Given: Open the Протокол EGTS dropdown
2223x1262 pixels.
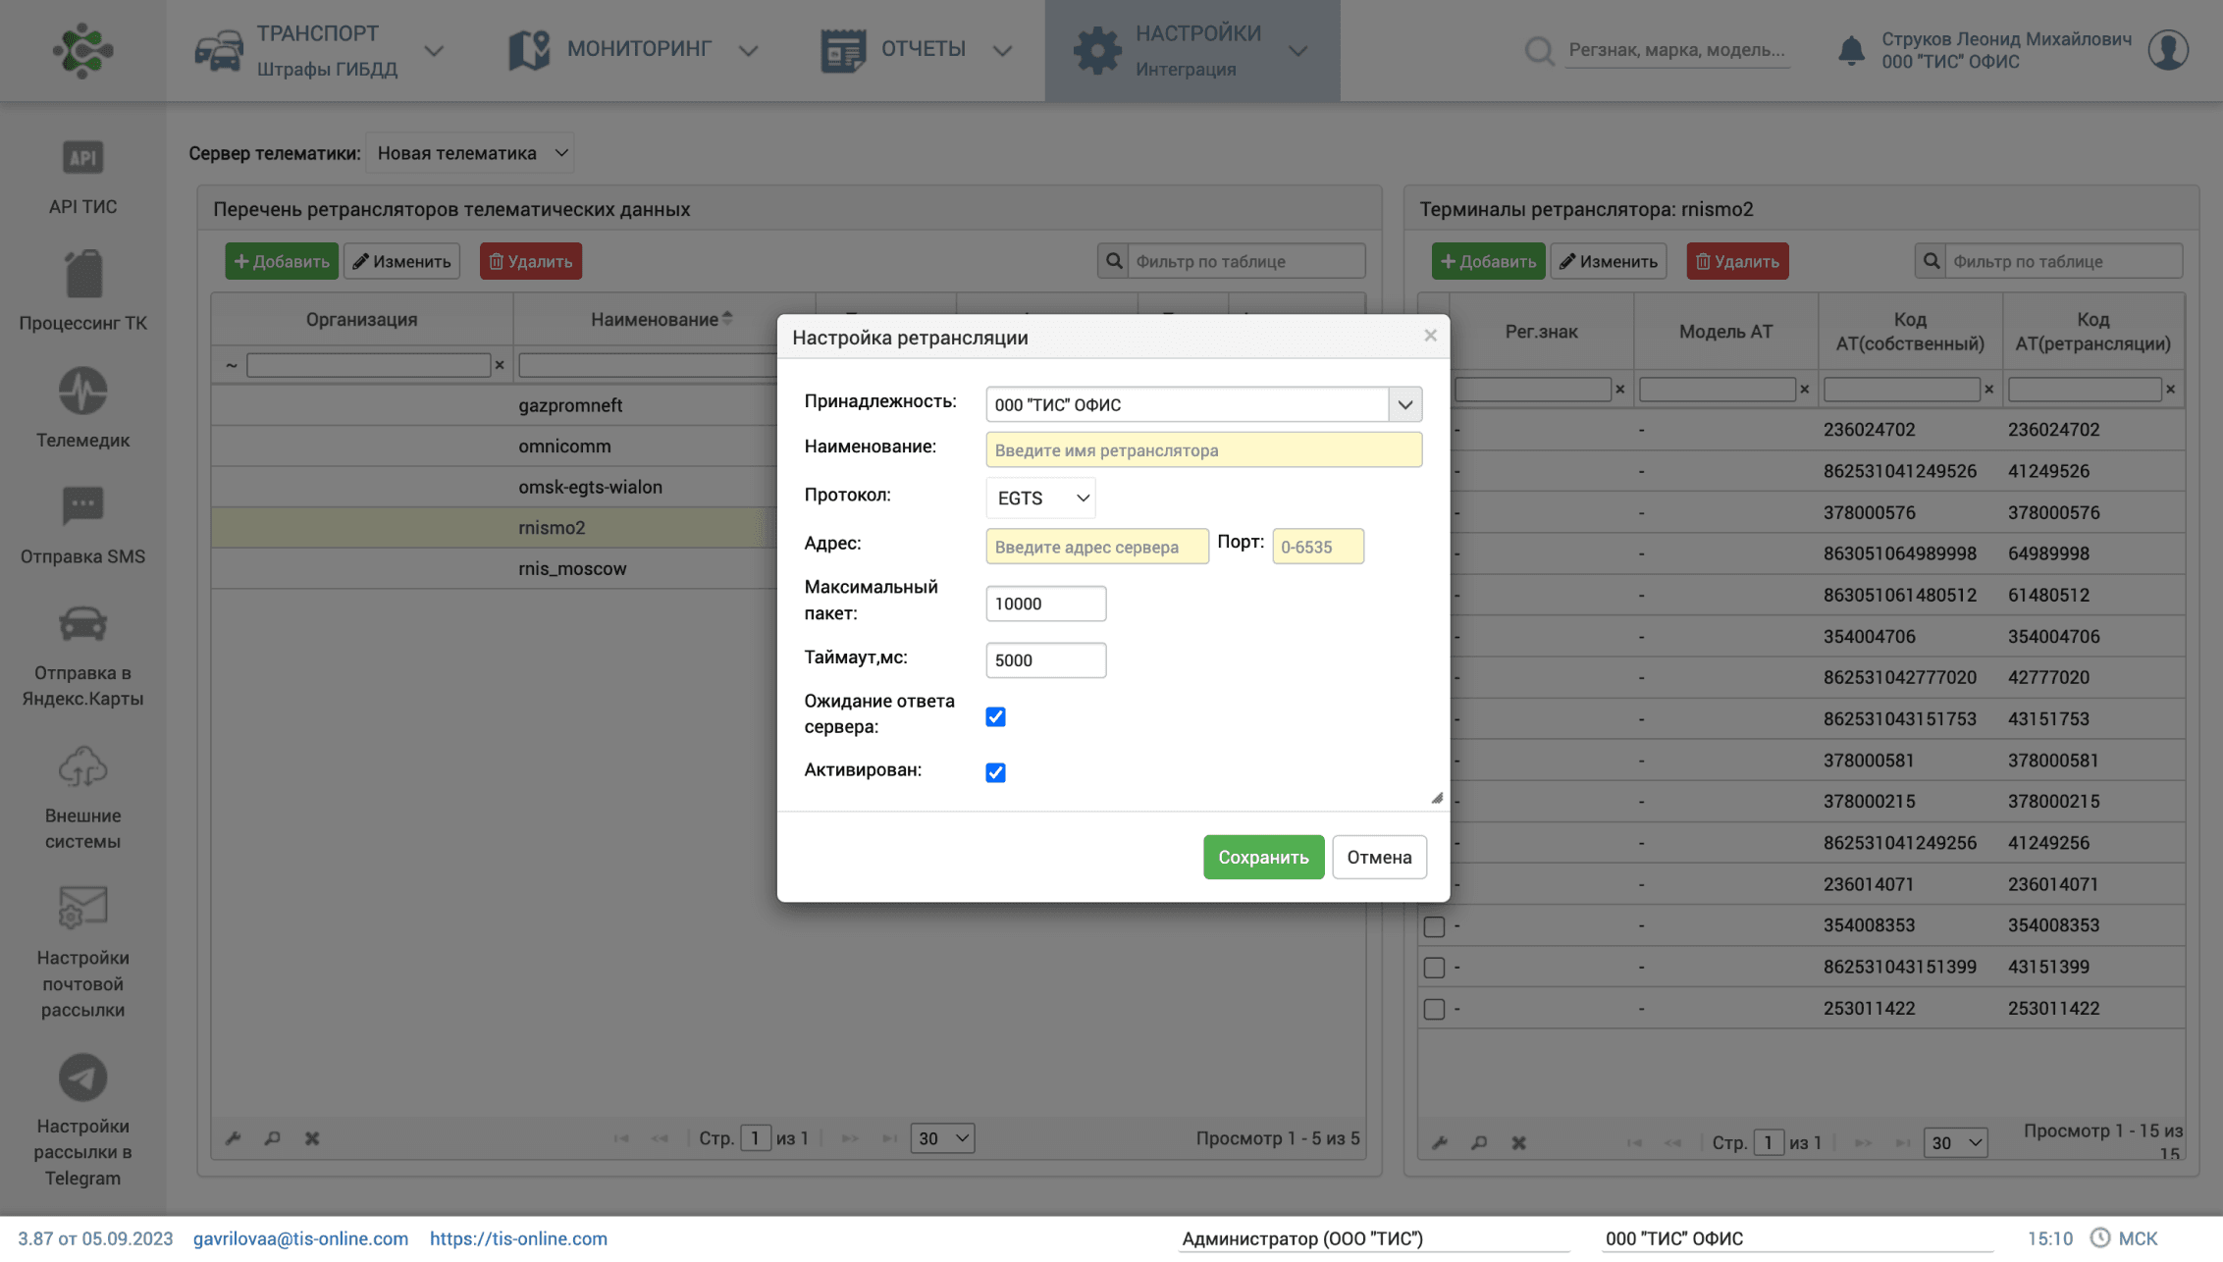Looking at the screenshot, I should (x=1039, y=499).
